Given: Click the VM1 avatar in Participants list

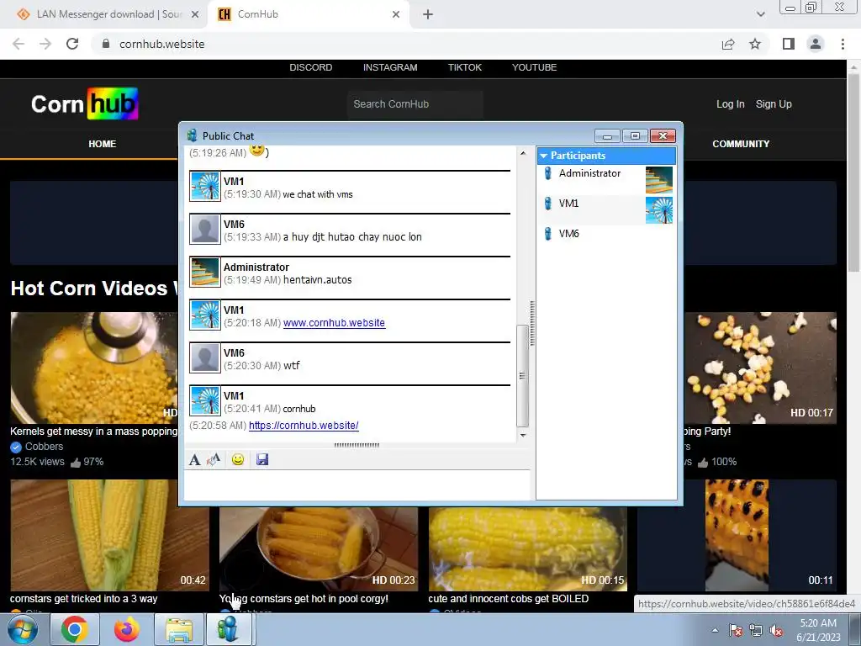Looking at the screenshot, I should 659,210.
